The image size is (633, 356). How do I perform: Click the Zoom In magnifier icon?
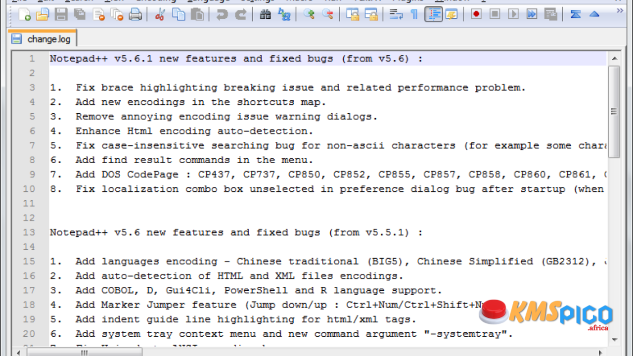click(x=309, y=14)
